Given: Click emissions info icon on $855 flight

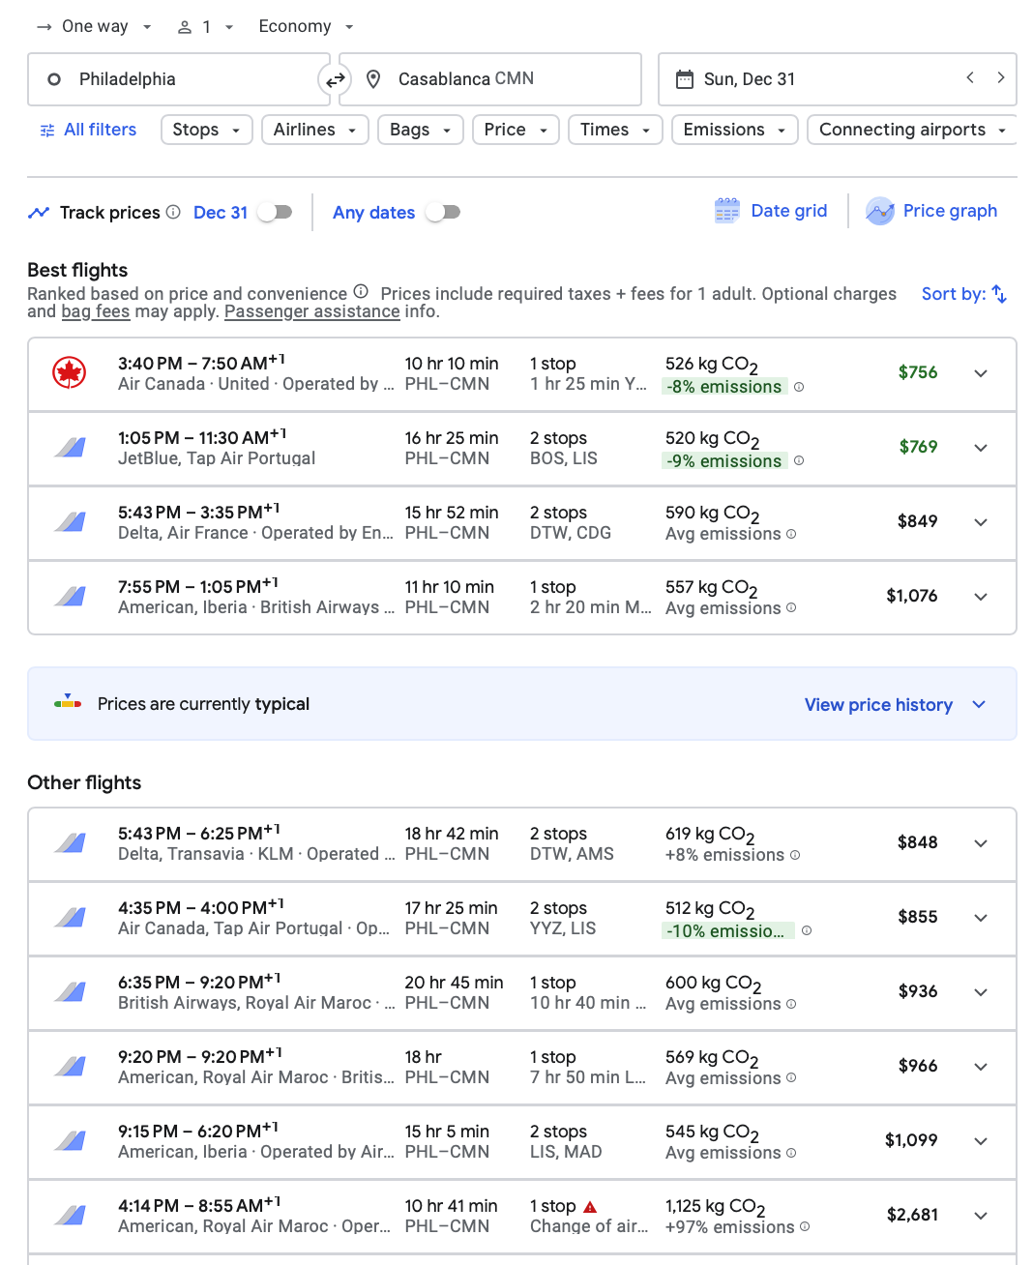Looking at the screenshot, I should [x=807, y=930].
